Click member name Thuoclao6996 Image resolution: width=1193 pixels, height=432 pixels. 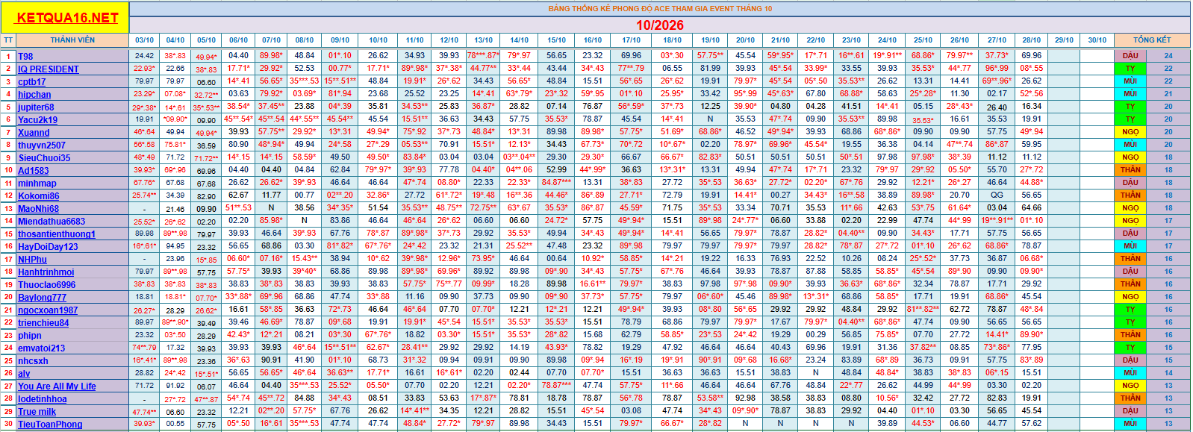point(47,285)
